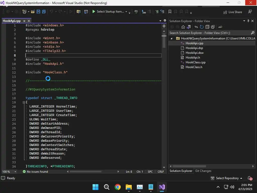Close the Solution Explorer panel
Image resolution: width=257 pixels, height=193 pixels.
tap(252, 21)
